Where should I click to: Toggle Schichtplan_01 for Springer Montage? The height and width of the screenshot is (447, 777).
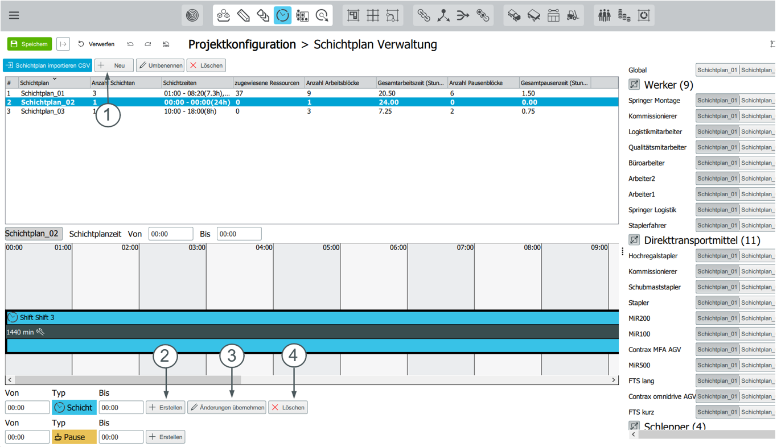(x=717, y=100)
